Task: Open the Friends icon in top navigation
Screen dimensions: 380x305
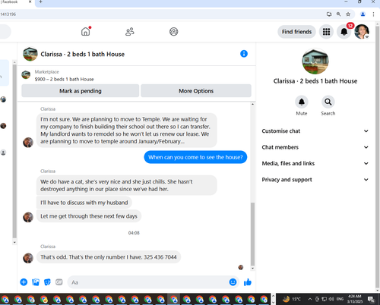Action: pos(130,32)
